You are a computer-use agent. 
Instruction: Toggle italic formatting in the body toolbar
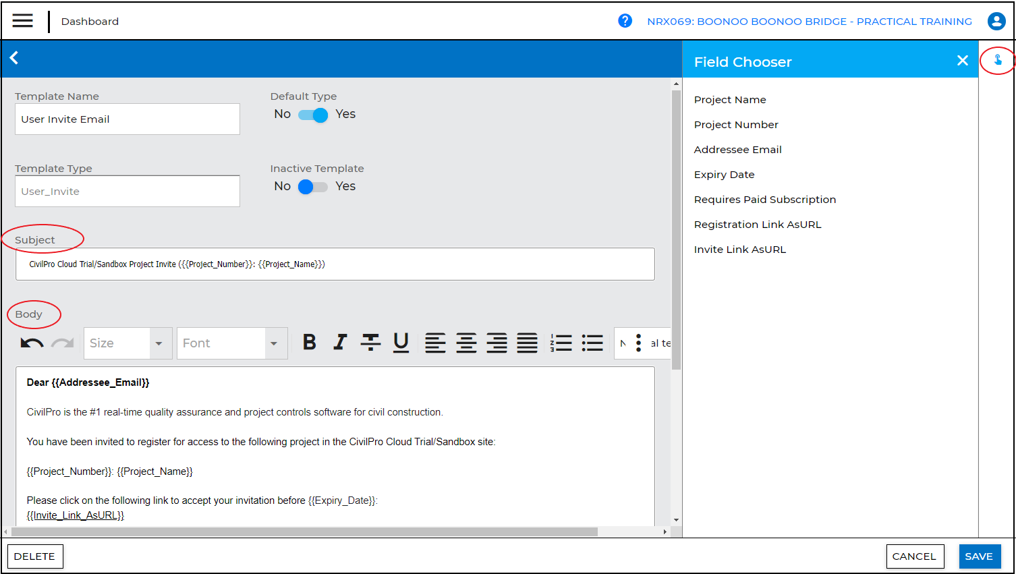(x=340, y=343)
